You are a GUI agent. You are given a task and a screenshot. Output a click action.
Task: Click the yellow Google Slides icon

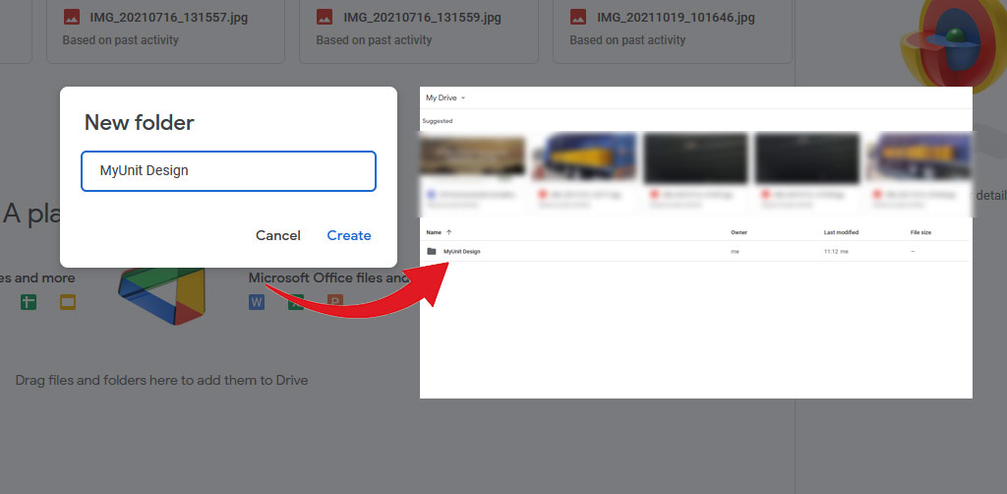68,302
